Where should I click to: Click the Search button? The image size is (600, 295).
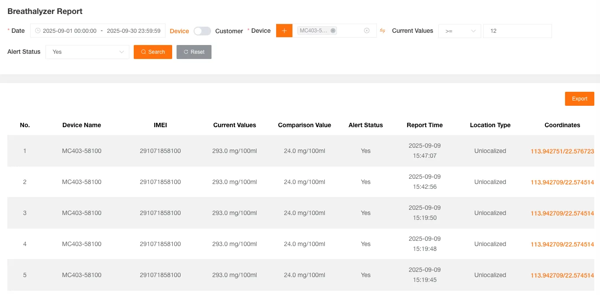(x=153, y=52)
